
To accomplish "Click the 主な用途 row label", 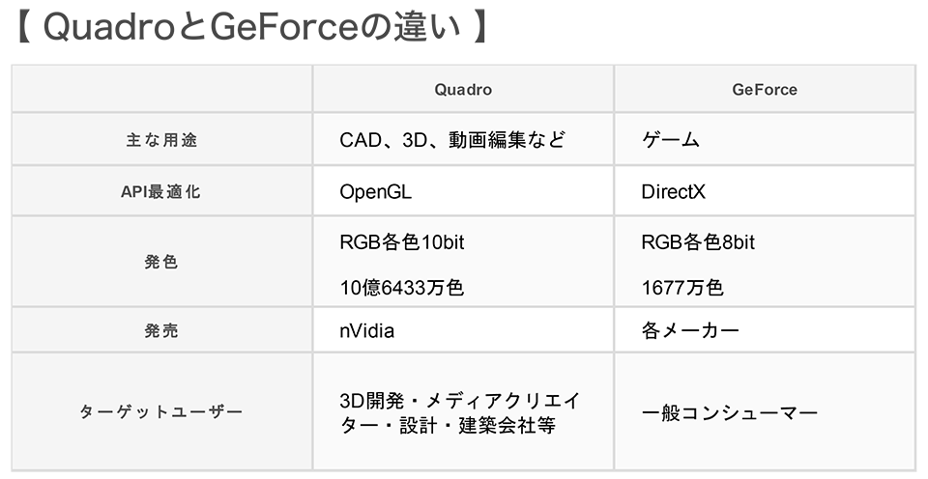I will click(161, 140).
